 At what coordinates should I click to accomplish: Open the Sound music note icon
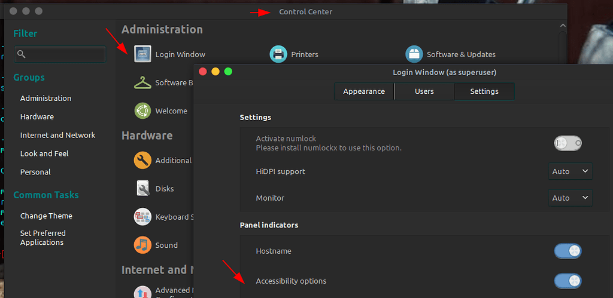(142, 245)
